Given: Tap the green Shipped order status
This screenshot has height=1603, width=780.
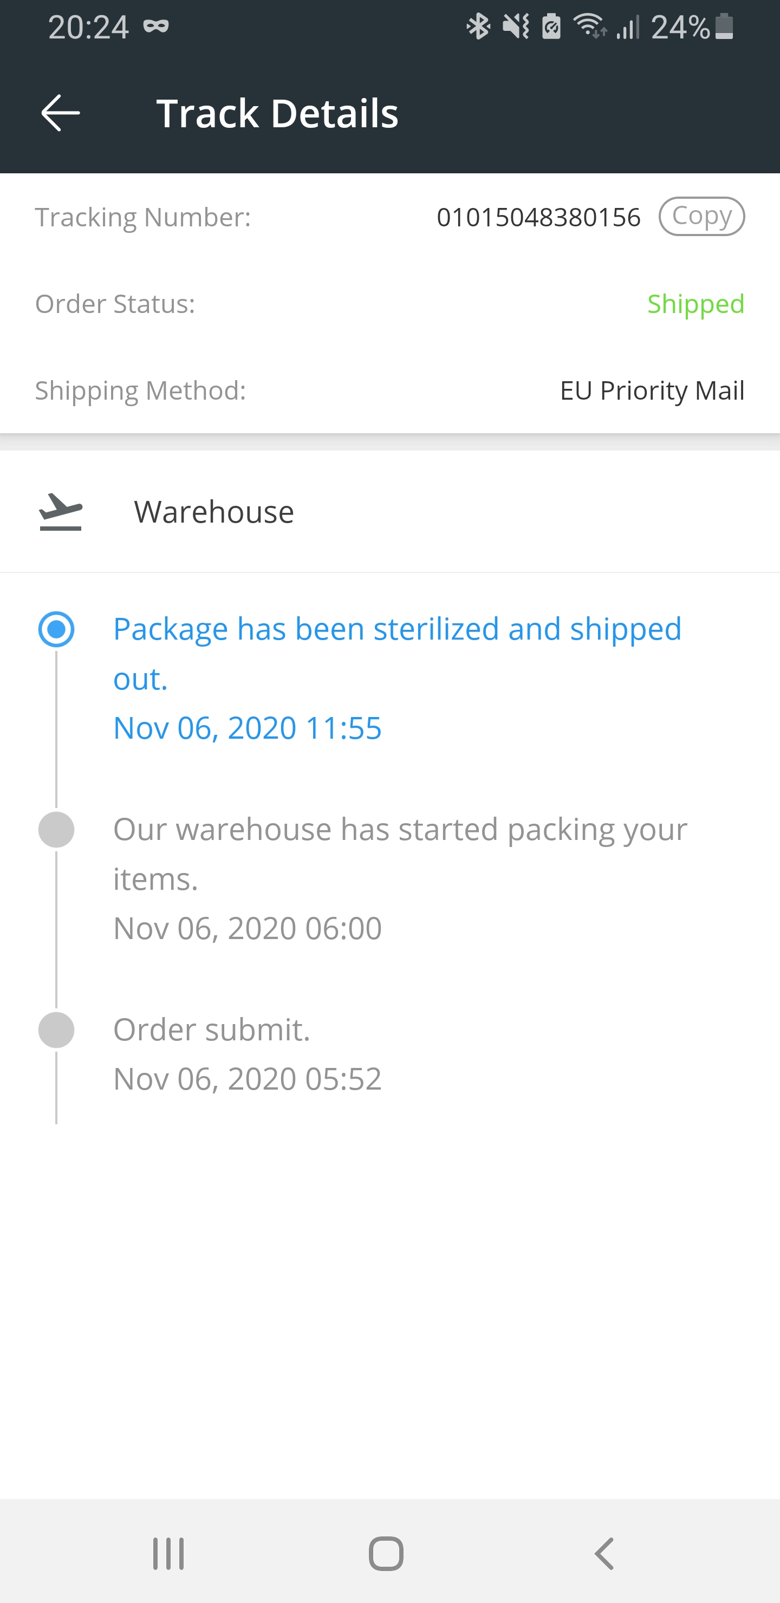Looking at the screenshot, I should click(x=695, y=304).
